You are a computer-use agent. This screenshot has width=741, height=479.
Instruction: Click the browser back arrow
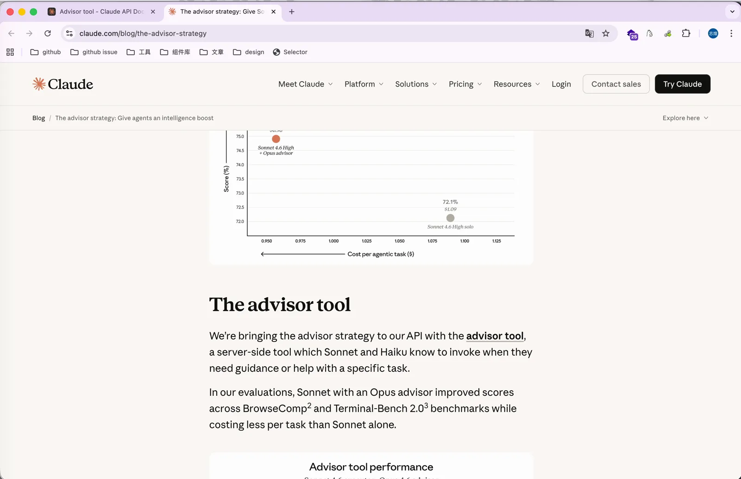[x=12, y=33]
